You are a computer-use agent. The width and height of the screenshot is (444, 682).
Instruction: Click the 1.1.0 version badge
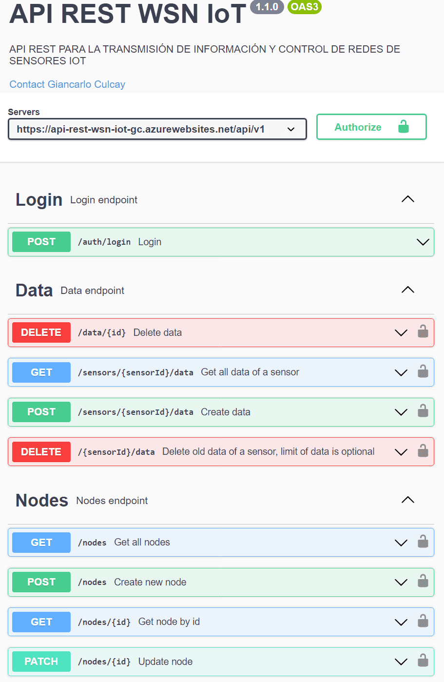tap(267, 7)
